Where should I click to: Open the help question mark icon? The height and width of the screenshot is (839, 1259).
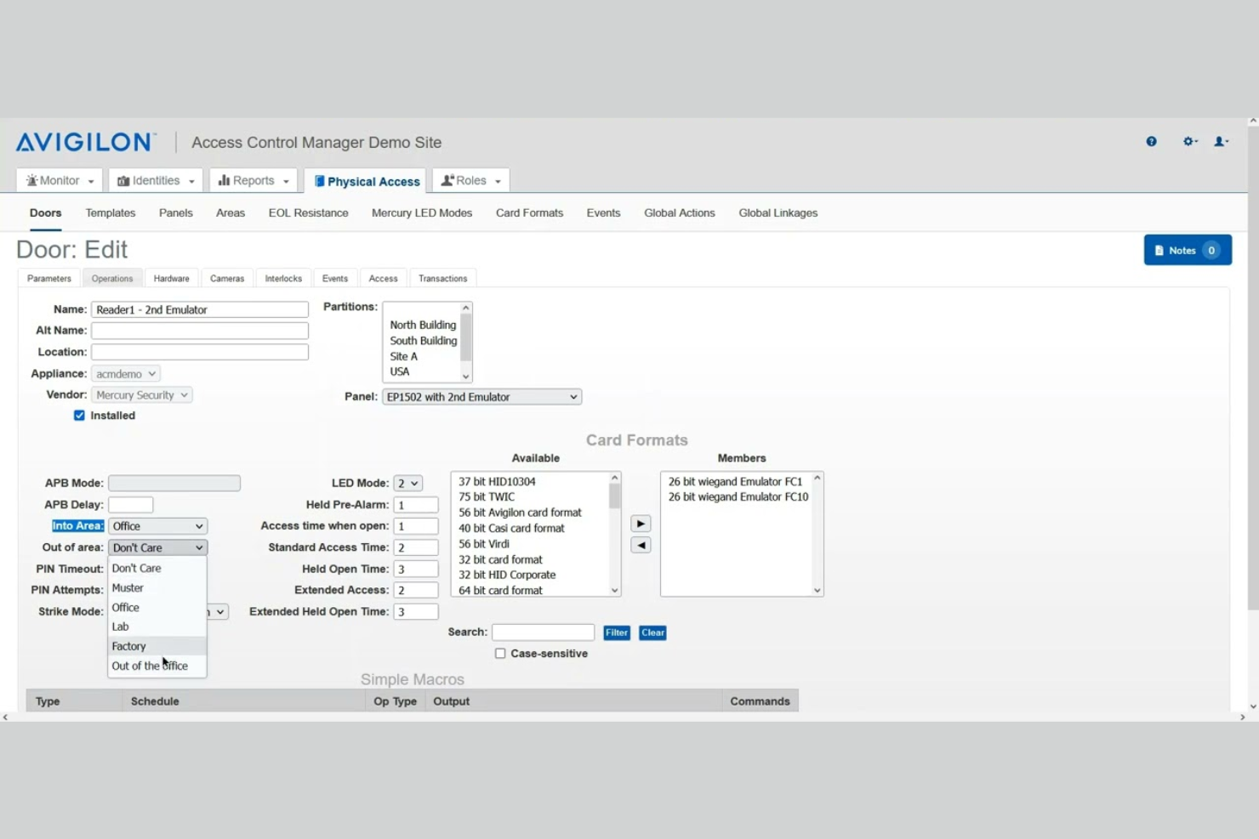coord(1151,142)
